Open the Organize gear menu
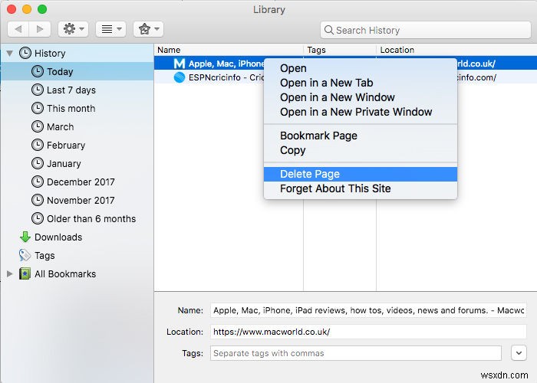The width and height of the screenshot is (537, 383). (x=74, y=29)
